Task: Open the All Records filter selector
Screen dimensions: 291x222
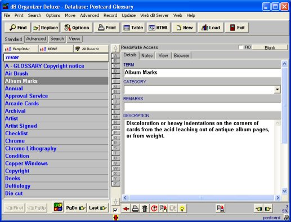Action: [91, 49]
